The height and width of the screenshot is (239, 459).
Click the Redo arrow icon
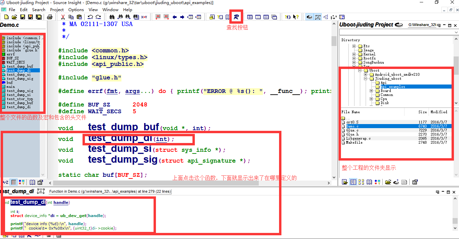tap(98, 17)
